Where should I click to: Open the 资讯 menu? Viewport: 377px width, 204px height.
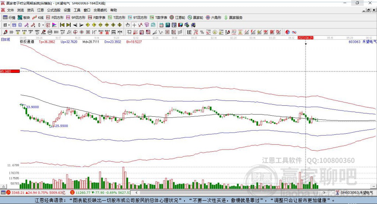coord(30,10)
